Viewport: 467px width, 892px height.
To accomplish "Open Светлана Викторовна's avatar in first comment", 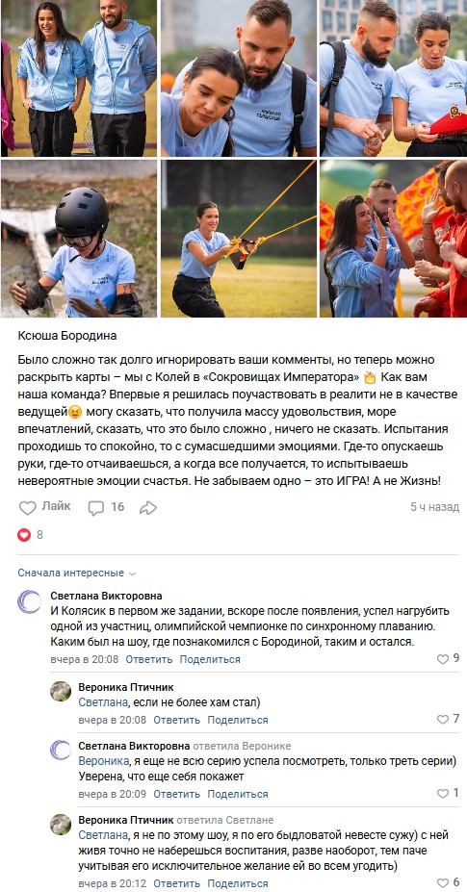I will (29, 601).
